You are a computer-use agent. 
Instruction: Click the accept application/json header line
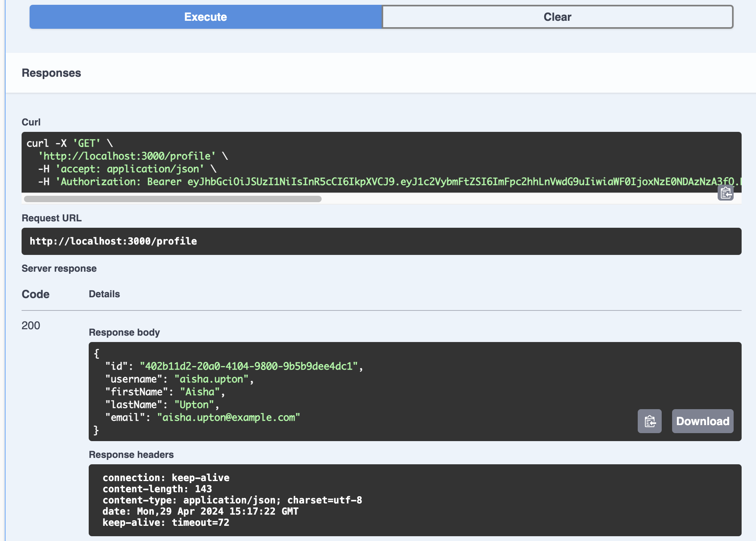pos(130,169)
